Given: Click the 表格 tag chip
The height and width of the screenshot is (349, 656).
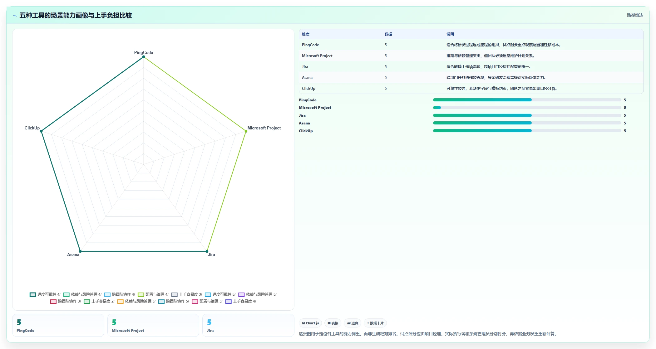Looking at the screenshot, I should (333, 323).
